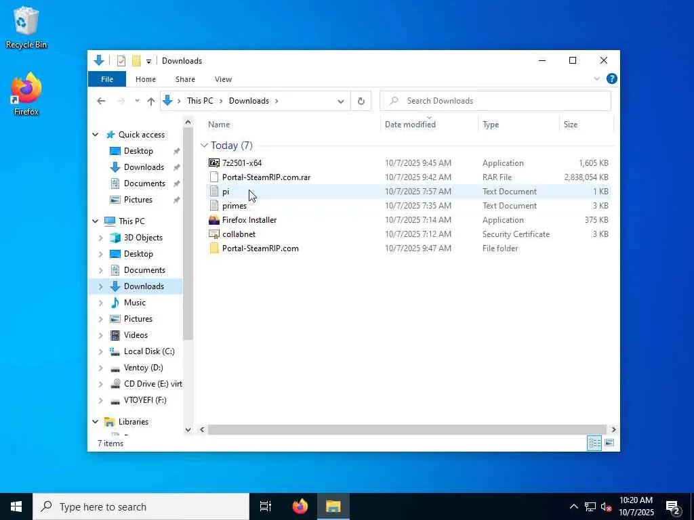Click the 10/7/2025 9:47 AM date cell

point(417,248)
